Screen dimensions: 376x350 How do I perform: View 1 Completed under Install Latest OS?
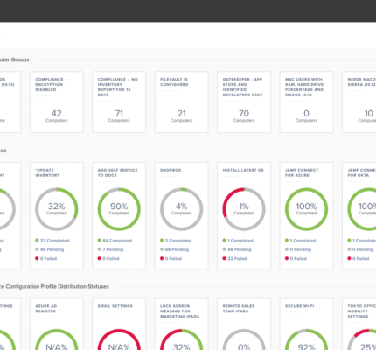(238, 241)
